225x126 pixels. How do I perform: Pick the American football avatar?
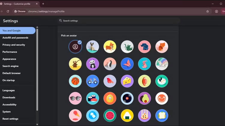click(144, 81)
